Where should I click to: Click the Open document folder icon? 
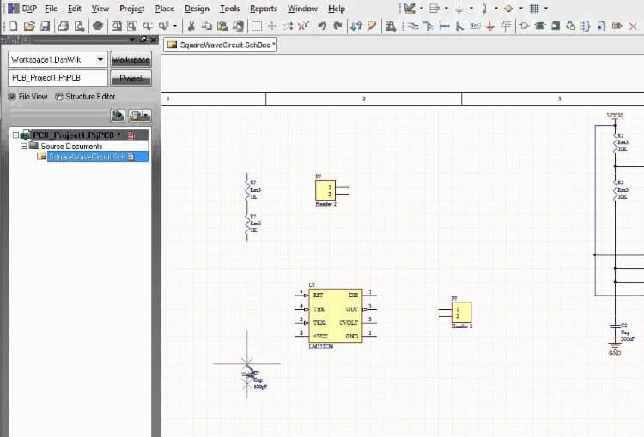click(x=29, y=26)
